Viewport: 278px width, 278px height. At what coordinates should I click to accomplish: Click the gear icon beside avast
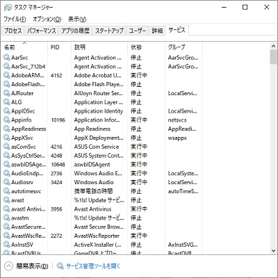pos(6,200)
